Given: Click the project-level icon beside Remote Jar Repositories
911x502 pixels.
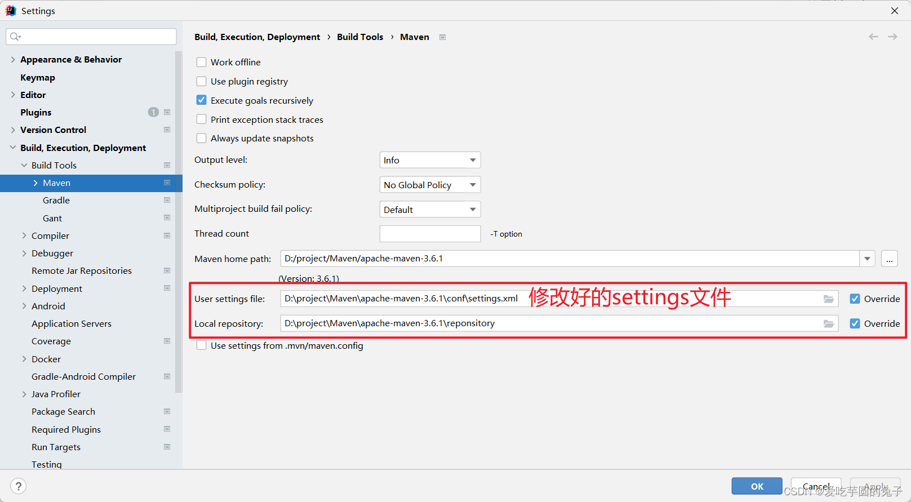Looking at the screenshot, I should tap(167, 270).
